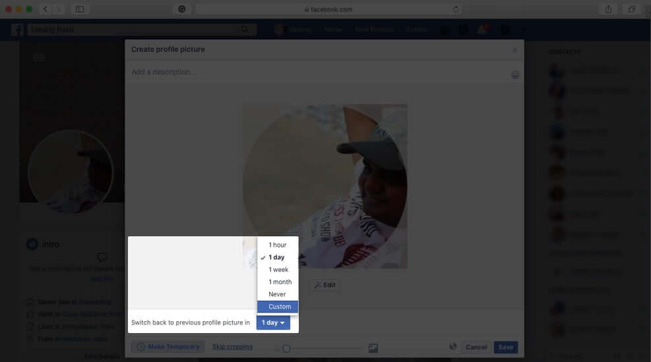Click the Intro section icon
Screen dimensions: 651x362
32,244
